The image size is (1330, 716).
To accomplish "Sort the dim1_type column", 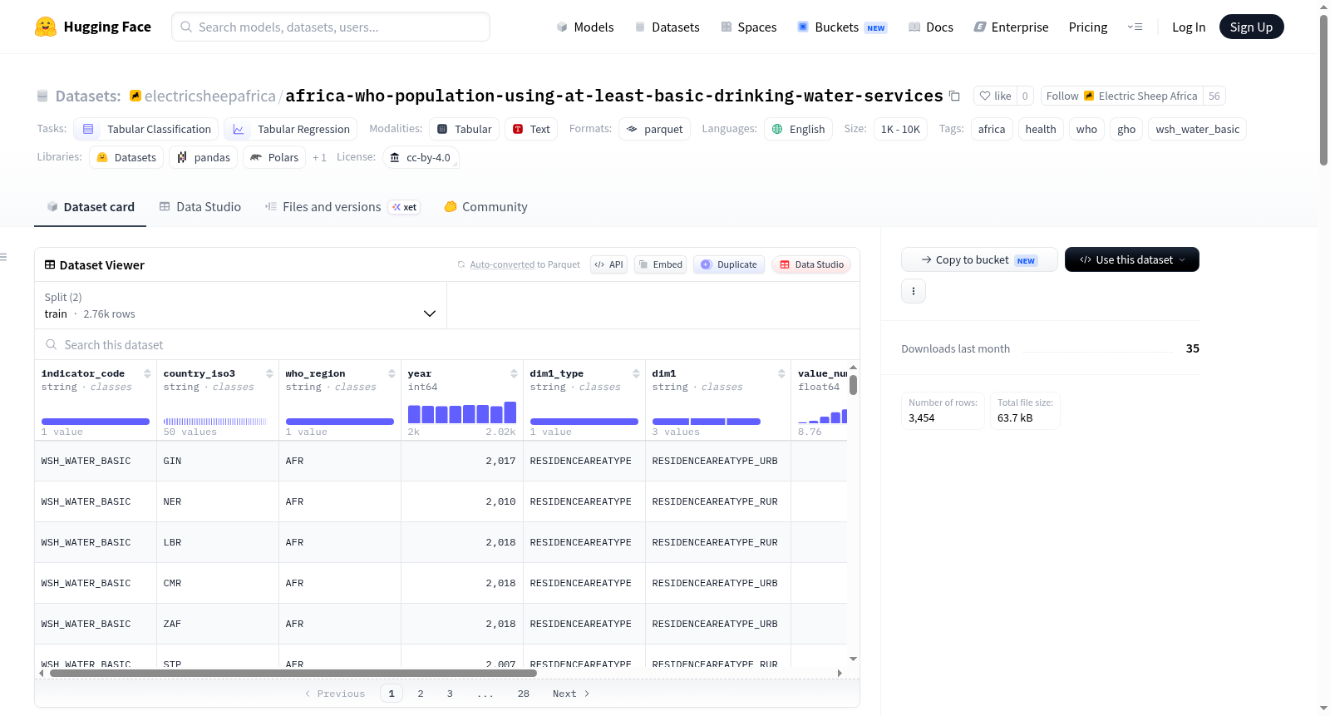I will click(x=636, y=373).
